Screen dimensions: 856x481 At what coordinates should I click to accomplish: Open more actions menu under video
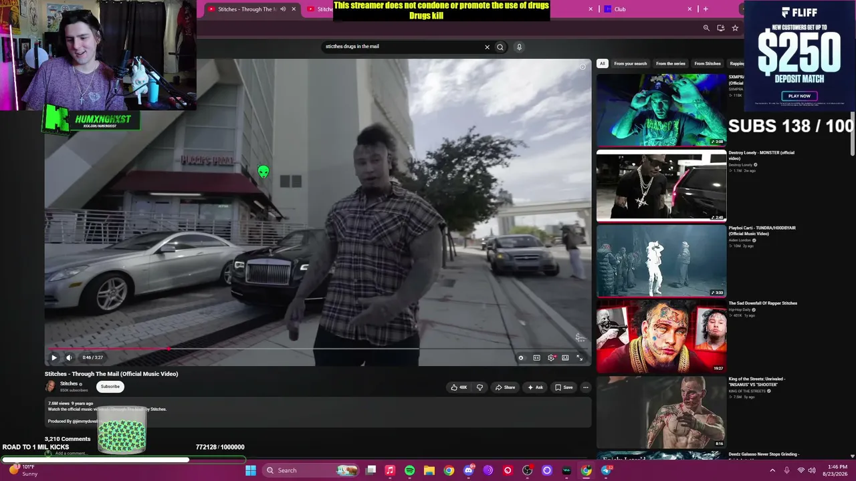pyautogui.click(x=585, y=387)
